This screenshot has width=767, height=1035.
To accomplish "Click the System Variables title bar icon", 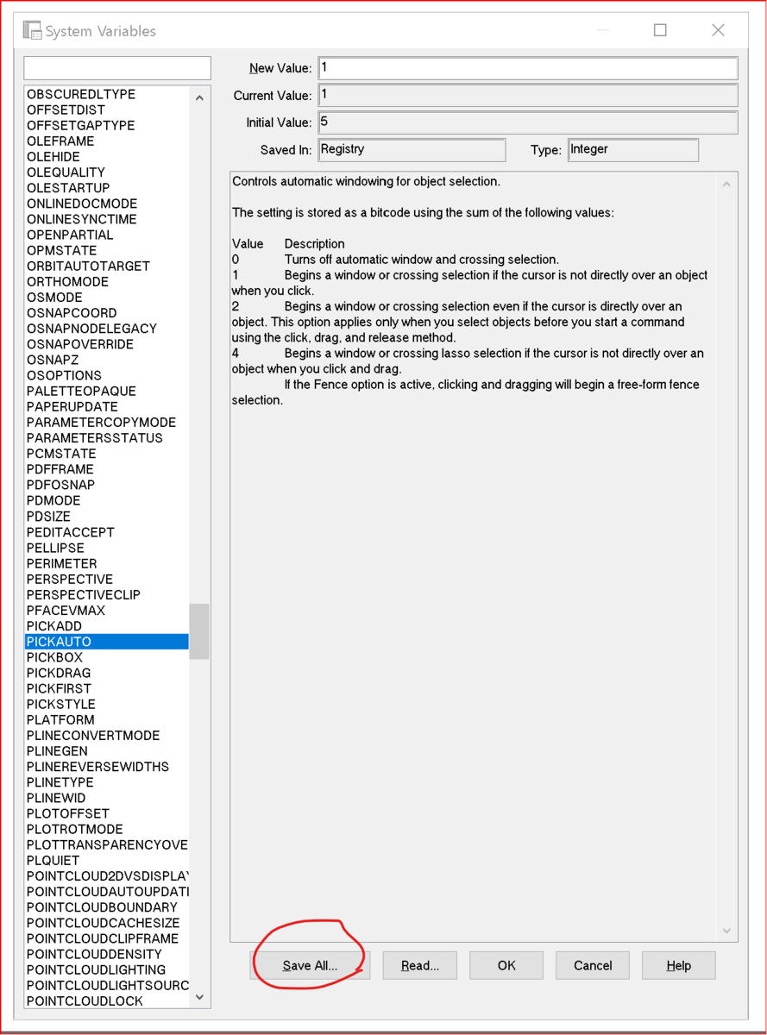I will pos(33,30).
